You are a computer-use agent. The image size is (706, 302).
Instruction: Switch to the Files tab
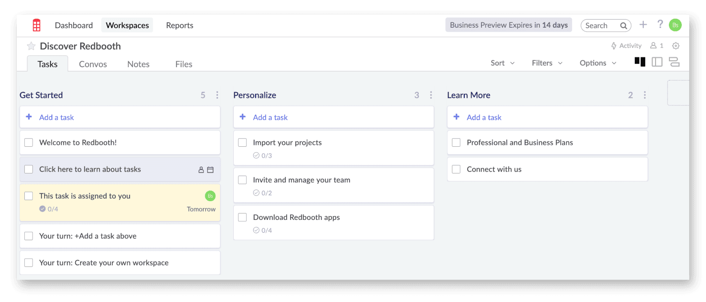pyautogui.click(x=184, y=64)
